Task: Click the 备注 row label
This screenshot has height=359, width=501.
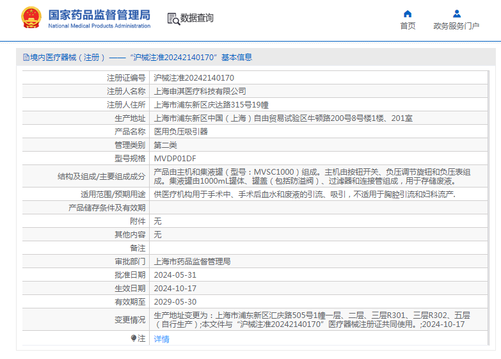Action: pos(138,248)
